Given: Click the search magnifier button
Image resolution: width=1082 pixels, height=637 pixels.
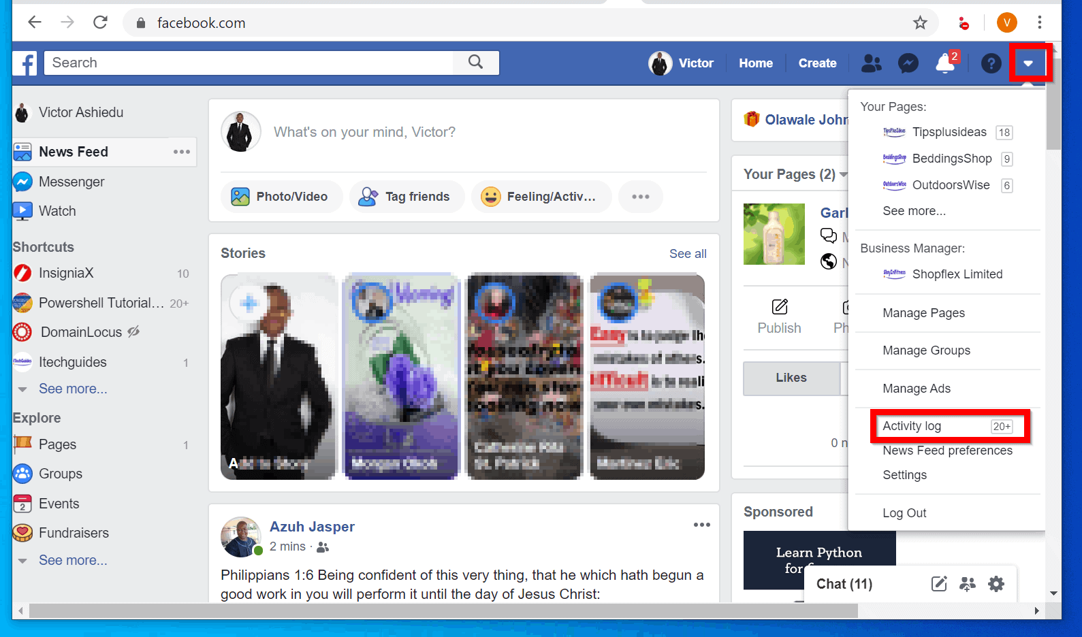Looking at the screenshot, I should [x=476, y=63].
